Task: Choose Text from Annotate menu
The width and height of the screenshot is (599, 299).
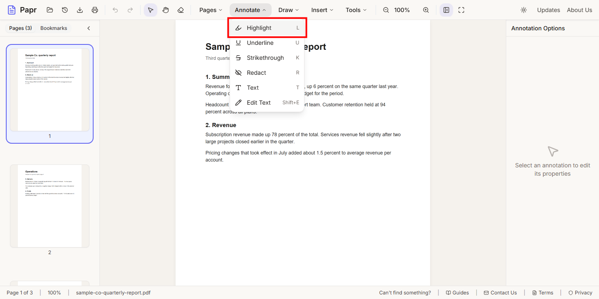Action: (267, 88)
